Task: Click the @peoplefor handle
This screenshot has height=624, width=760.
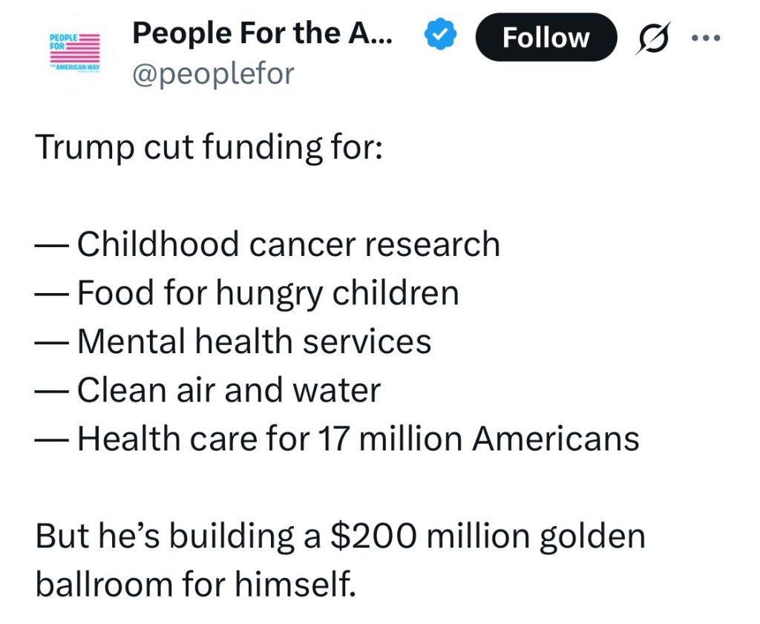Action: tap(213, 74)
